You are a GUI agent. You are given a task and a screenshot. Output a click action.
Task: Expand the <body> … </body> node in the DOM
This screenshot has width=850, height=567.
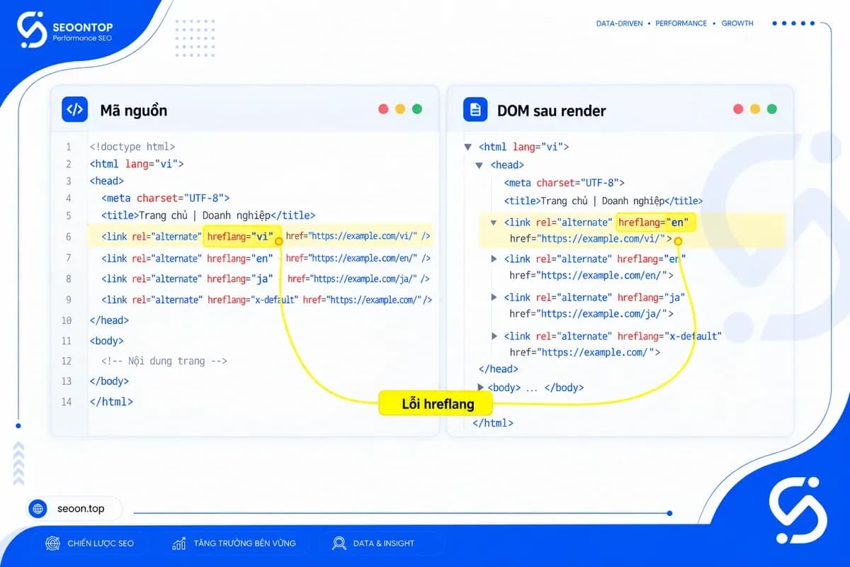pos(481,387)
